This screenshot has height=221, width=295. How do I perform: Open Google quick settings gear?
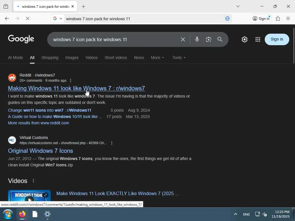pyautogui.click(x=244, y=39)
